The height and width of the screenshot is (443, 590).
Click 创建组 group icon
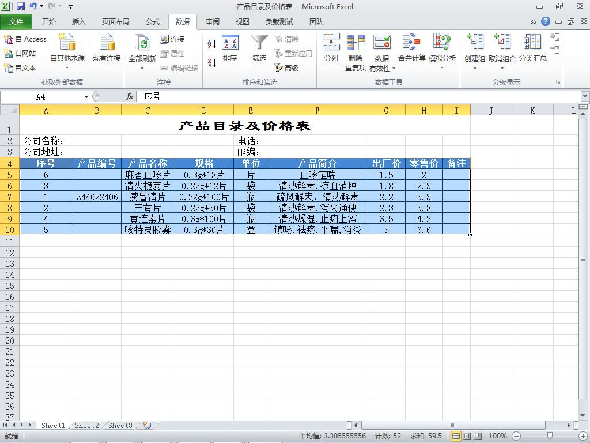(x=475, y=42)
